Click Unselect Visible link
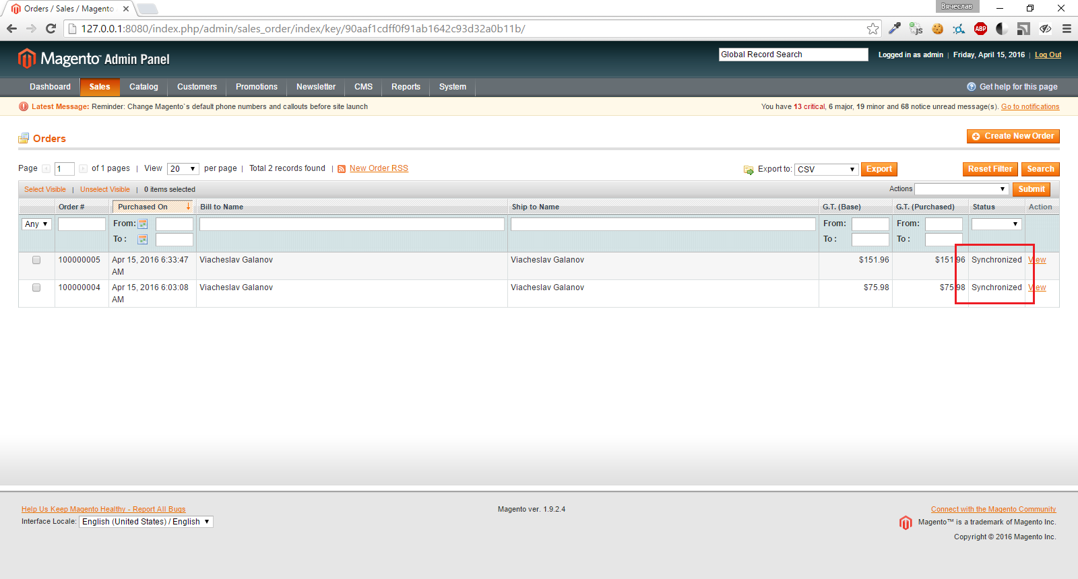 pyautogui.click(x=105, y=190)
